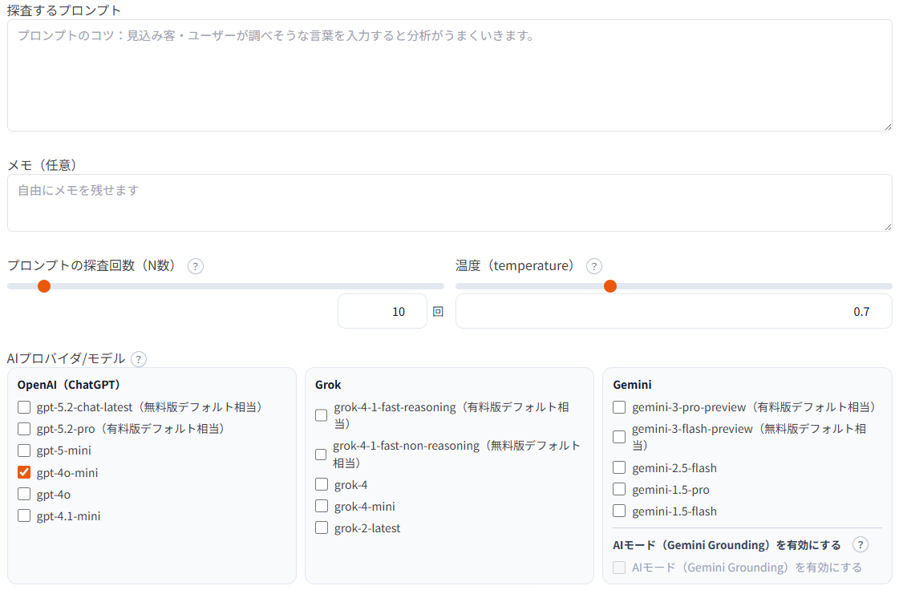
Task: Enable the gemini-2.5-flash model
Action: [618, 468]
